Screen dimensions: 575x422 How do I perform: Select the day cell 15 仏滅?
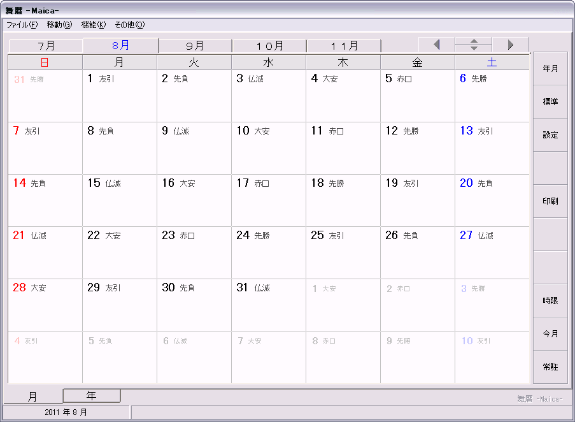coord(120,200)
